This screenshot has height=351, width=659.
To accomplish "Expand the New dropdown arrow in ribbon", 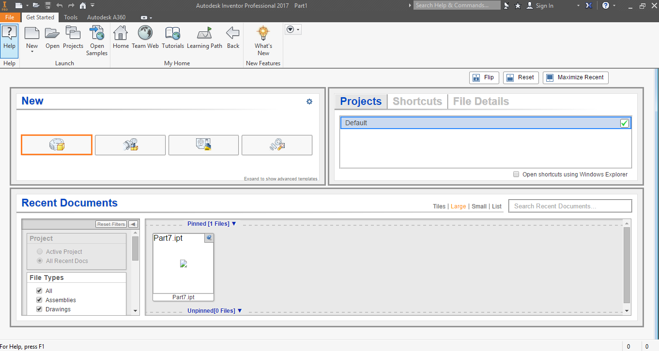I will [x=32, y=52].
